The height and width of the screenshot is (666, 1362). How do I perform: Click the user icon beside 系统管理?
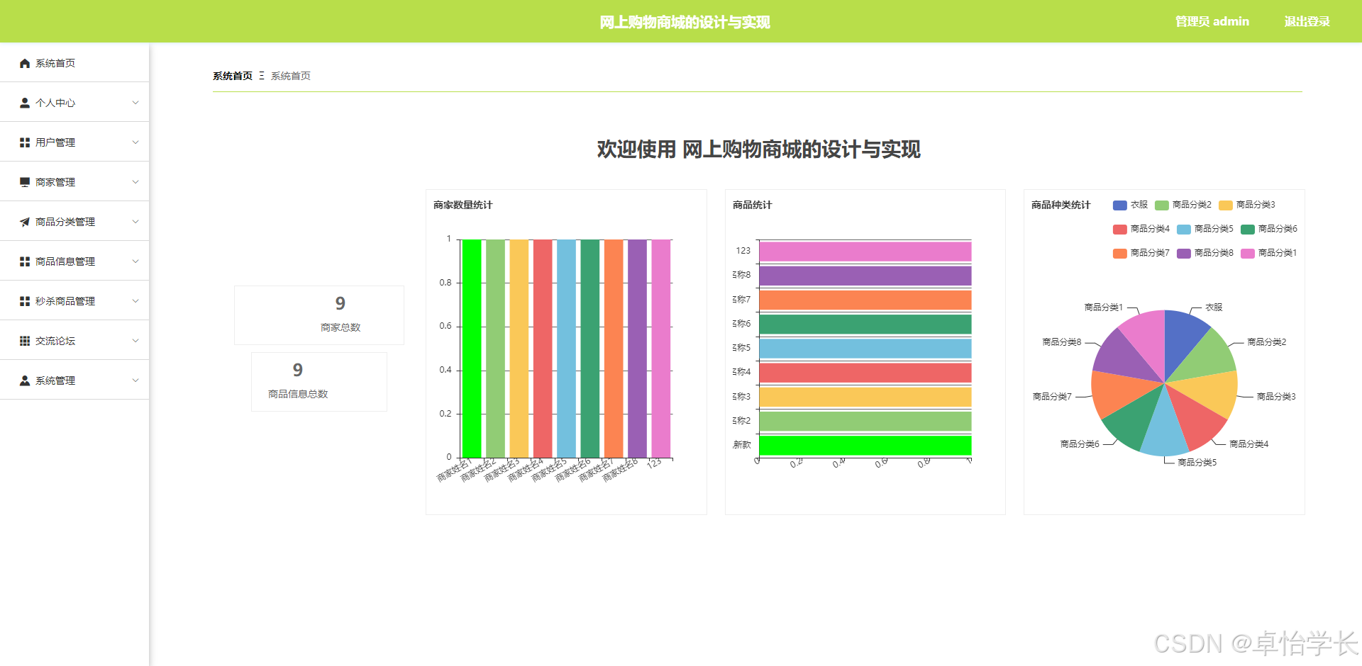25,380
